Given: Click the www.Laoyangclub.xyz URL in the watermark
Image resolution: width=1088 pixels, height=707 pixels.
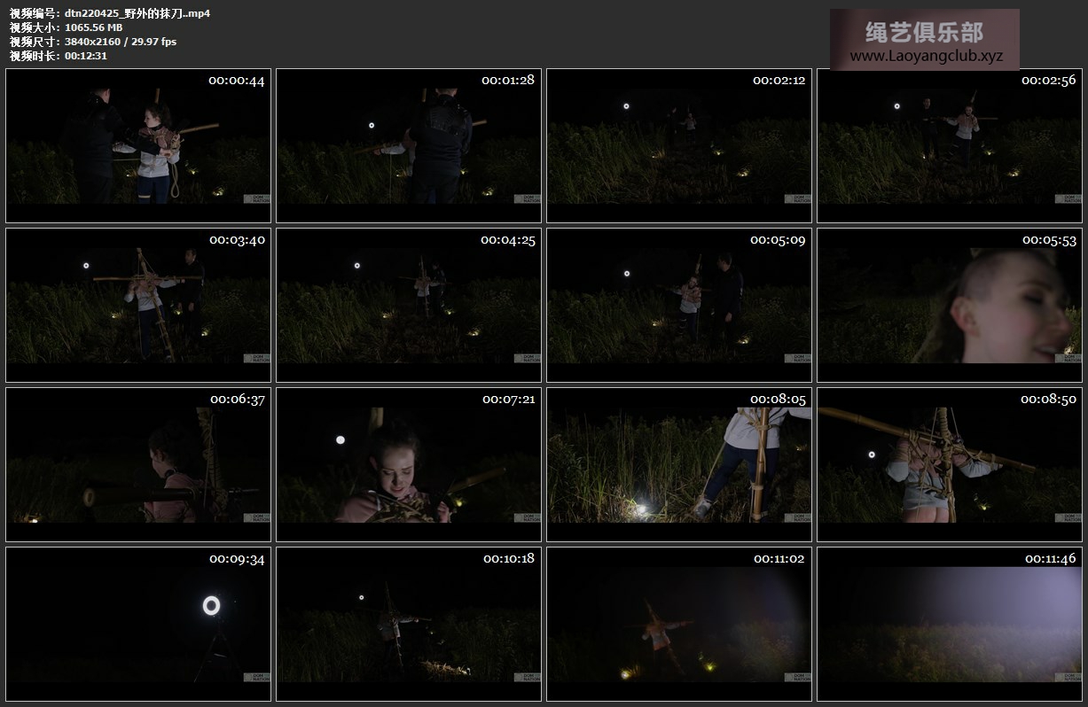Looking at the screenshot, I should [x=926, y=56].
